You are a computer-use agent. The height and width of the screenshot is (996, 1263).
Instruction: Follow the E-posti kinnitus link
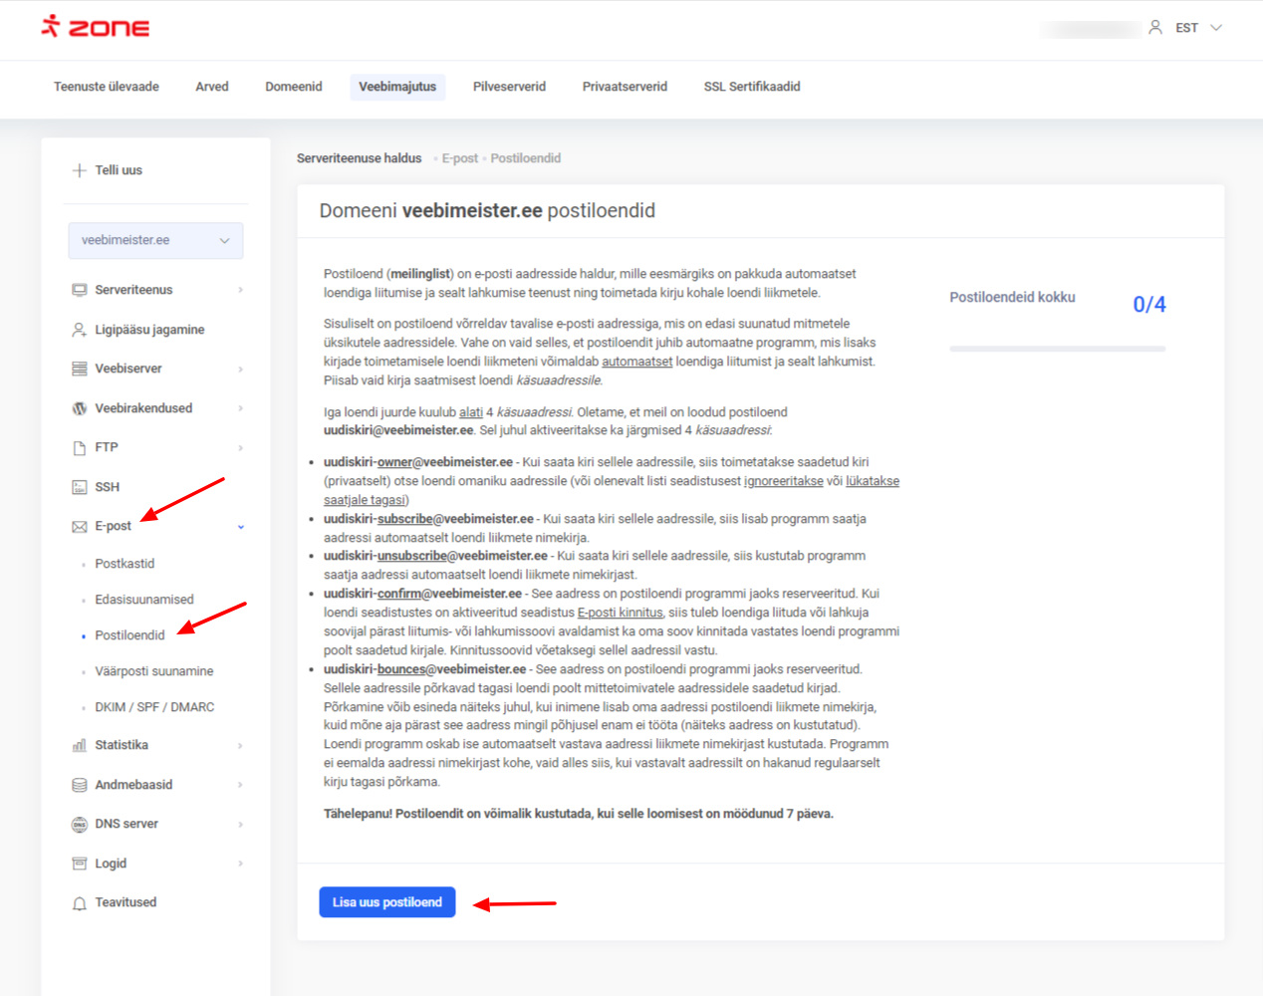[x=620, y=613]
